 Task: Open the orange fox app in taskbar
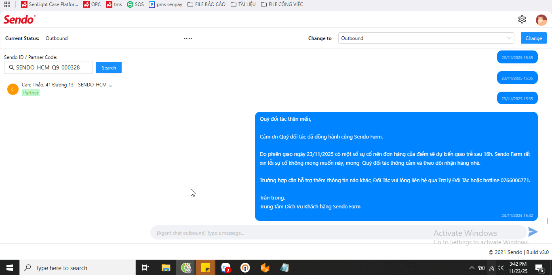(265, 267)
